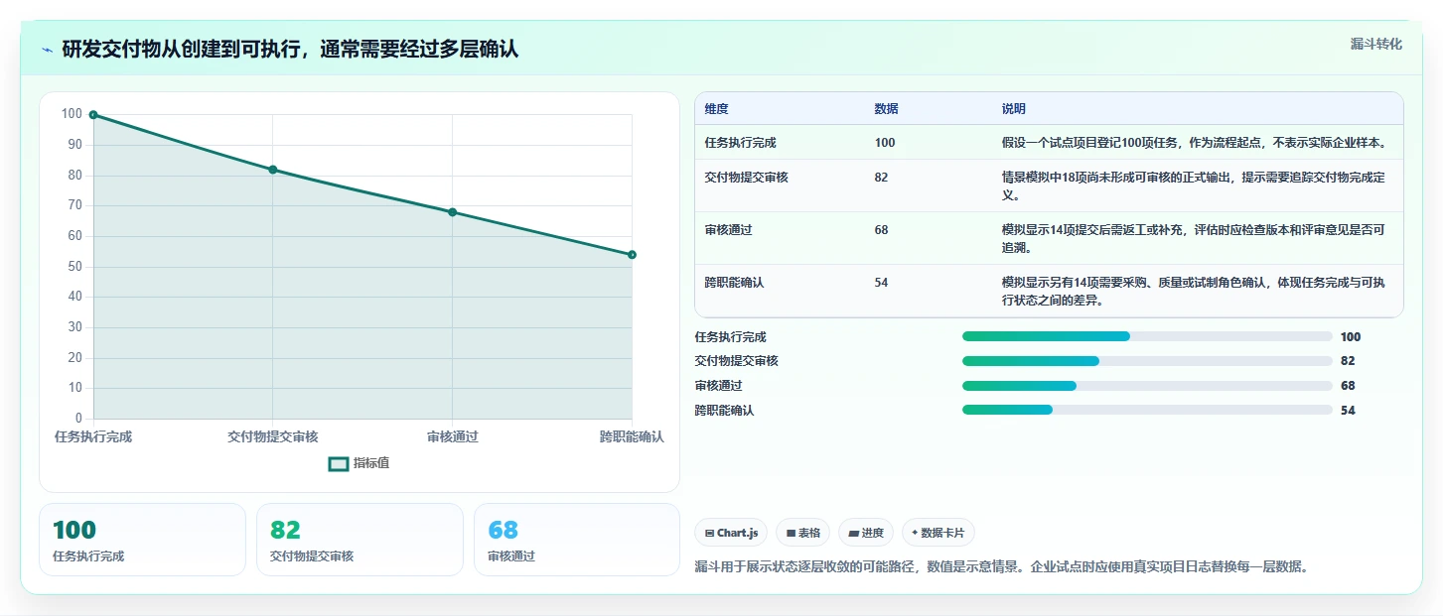The width and height of the screenshot is (1443, 616).
Task: Click the 说明 column header
Action: [x=1014, y=109]
